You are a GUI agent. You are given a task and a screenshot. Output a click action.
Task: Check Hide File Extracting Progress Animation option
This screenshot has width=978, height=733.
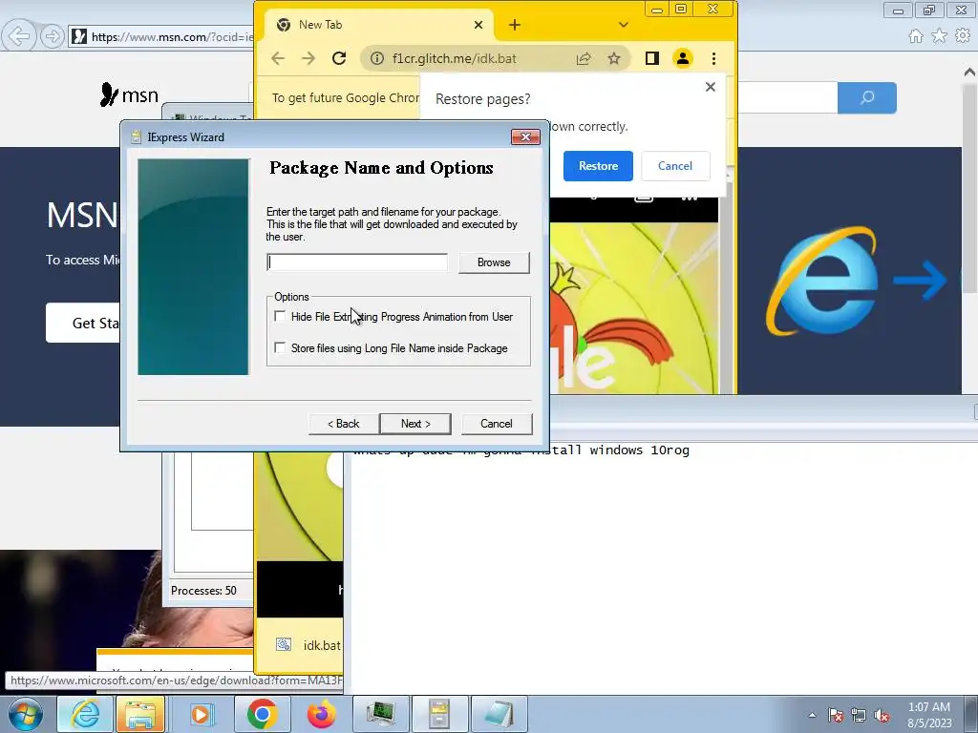280,317
